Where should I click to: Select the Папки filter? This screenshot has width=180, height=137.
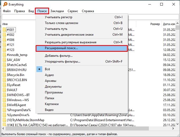[82, 98]
